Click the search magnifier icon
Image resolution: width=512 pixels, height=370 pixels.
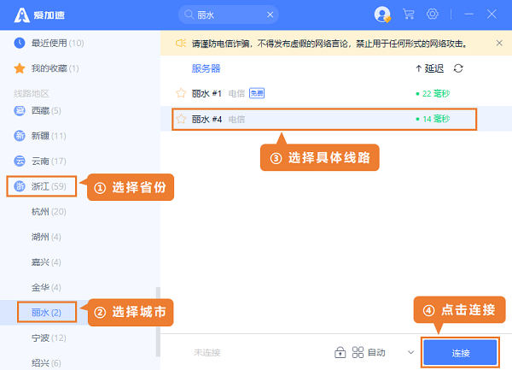pyautogui.click(x=189, y=15)
